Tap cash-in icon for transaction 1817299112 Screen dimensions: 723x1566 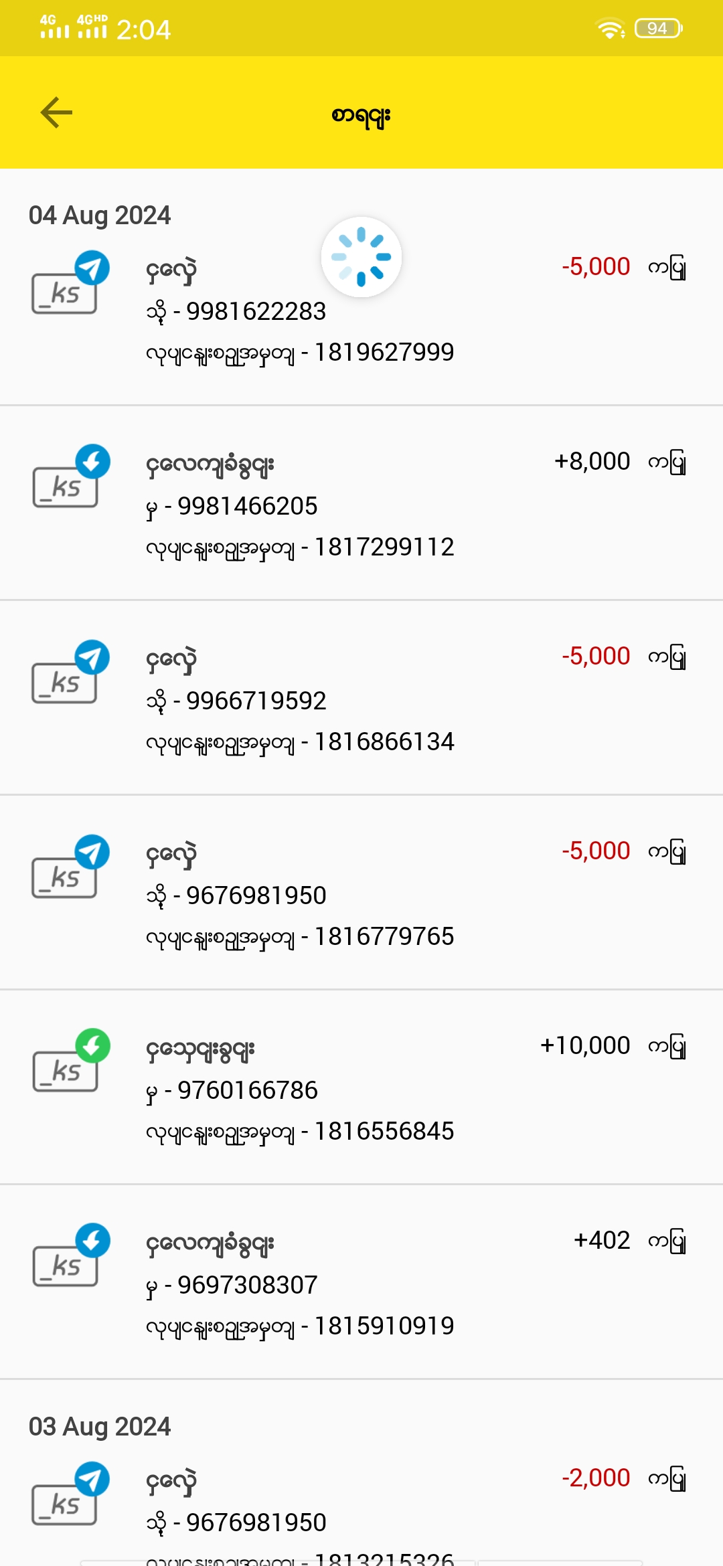point(70,478)
